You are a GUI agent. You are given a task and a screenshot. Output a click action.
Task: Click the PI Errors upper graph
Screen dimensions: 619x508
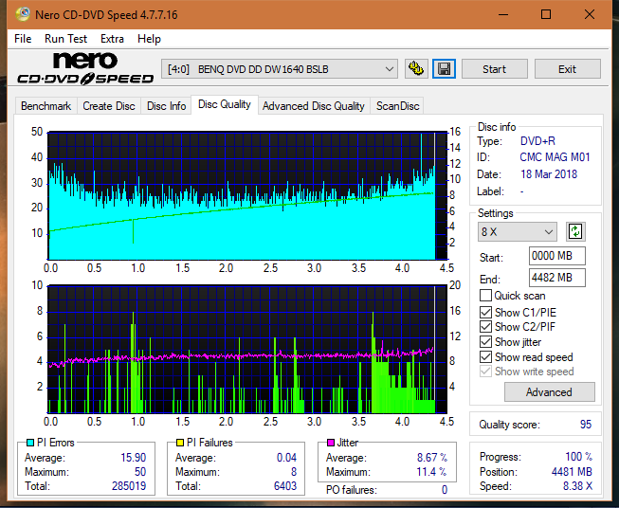(247, 196)
